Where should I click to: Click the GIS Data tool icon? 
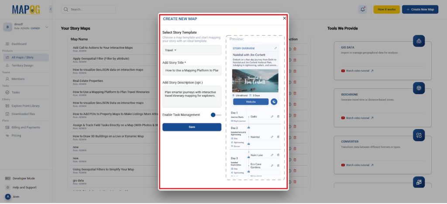point(419,41)
